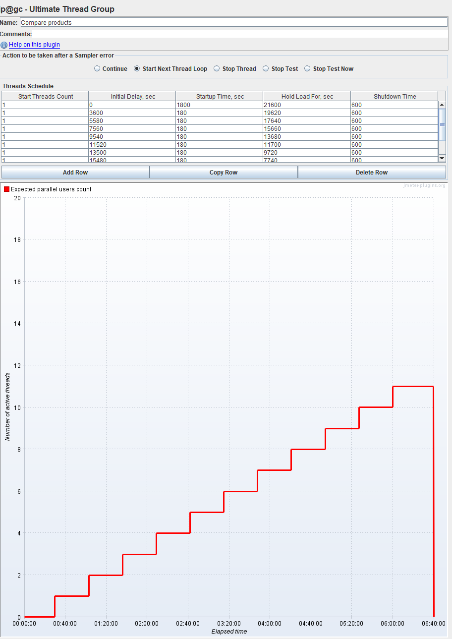Click the Expected parallel users count legend label
452x639 pixels.
[x=51, y=189]
